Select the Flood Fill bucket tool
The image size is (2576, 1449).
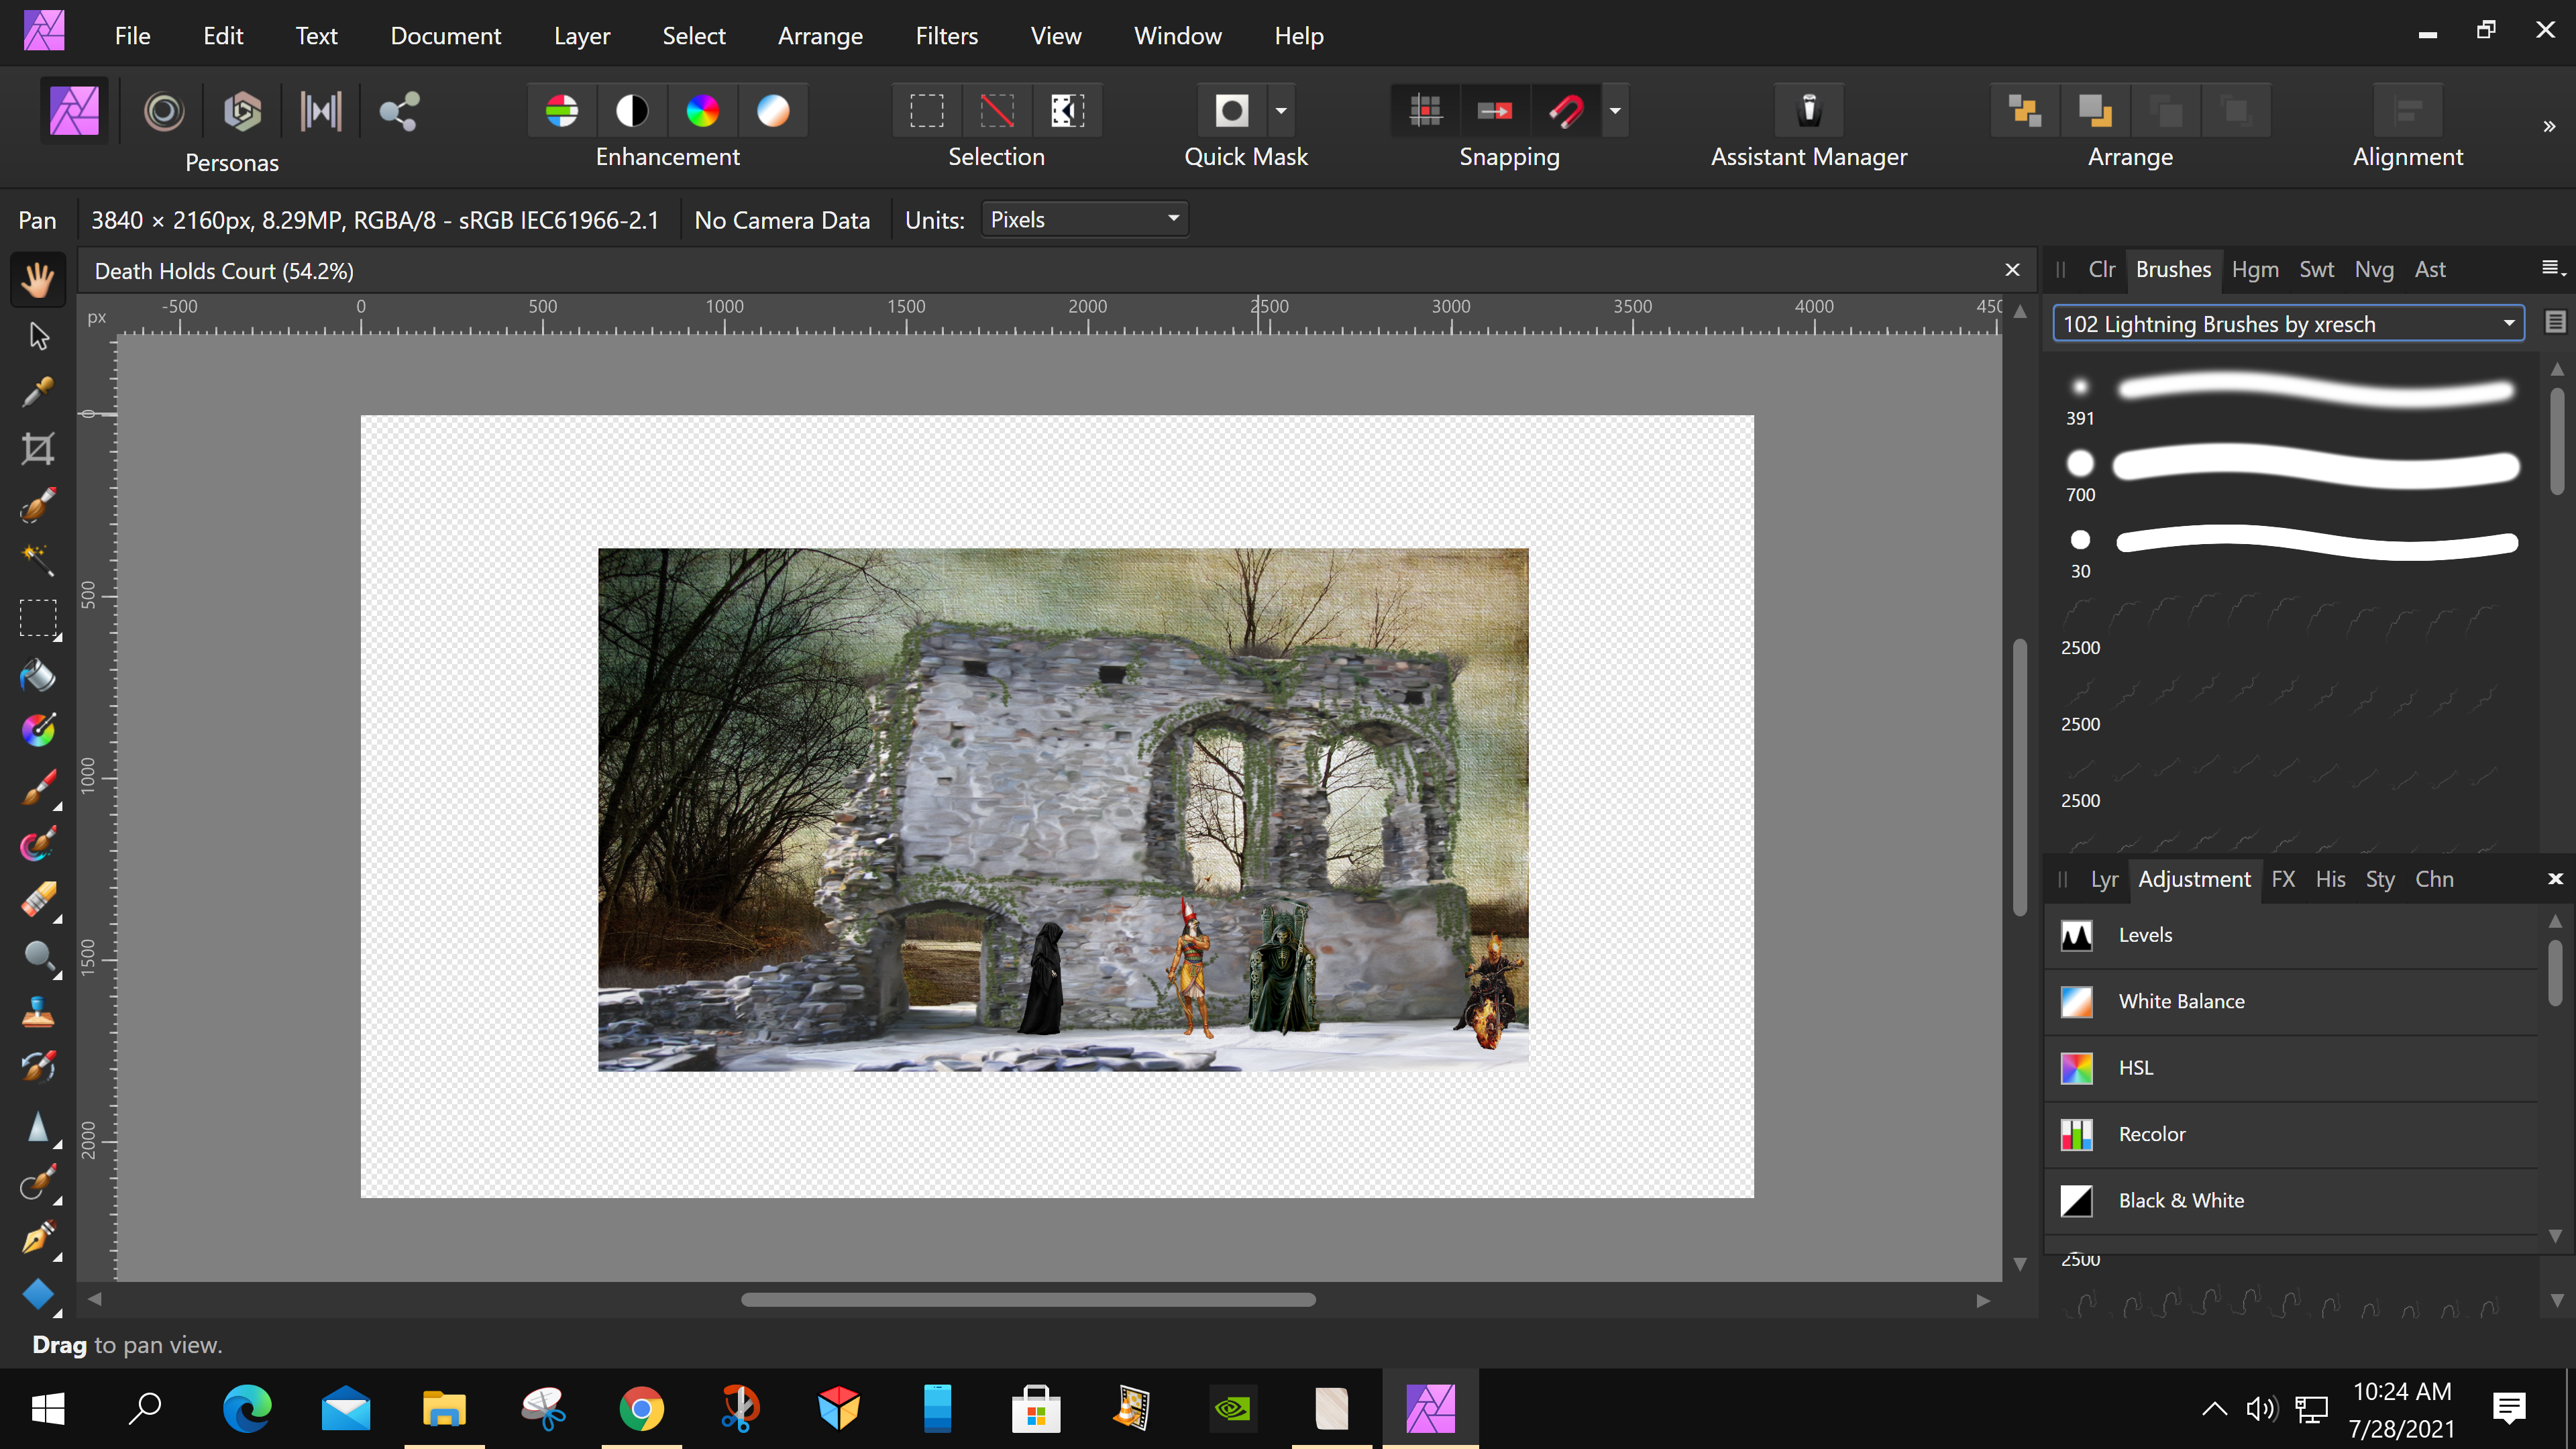[x=38, y=675]
